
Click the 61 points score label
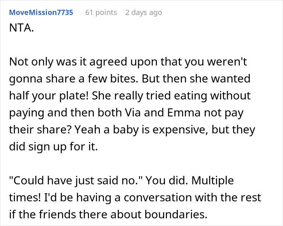(x=101, y=13)
